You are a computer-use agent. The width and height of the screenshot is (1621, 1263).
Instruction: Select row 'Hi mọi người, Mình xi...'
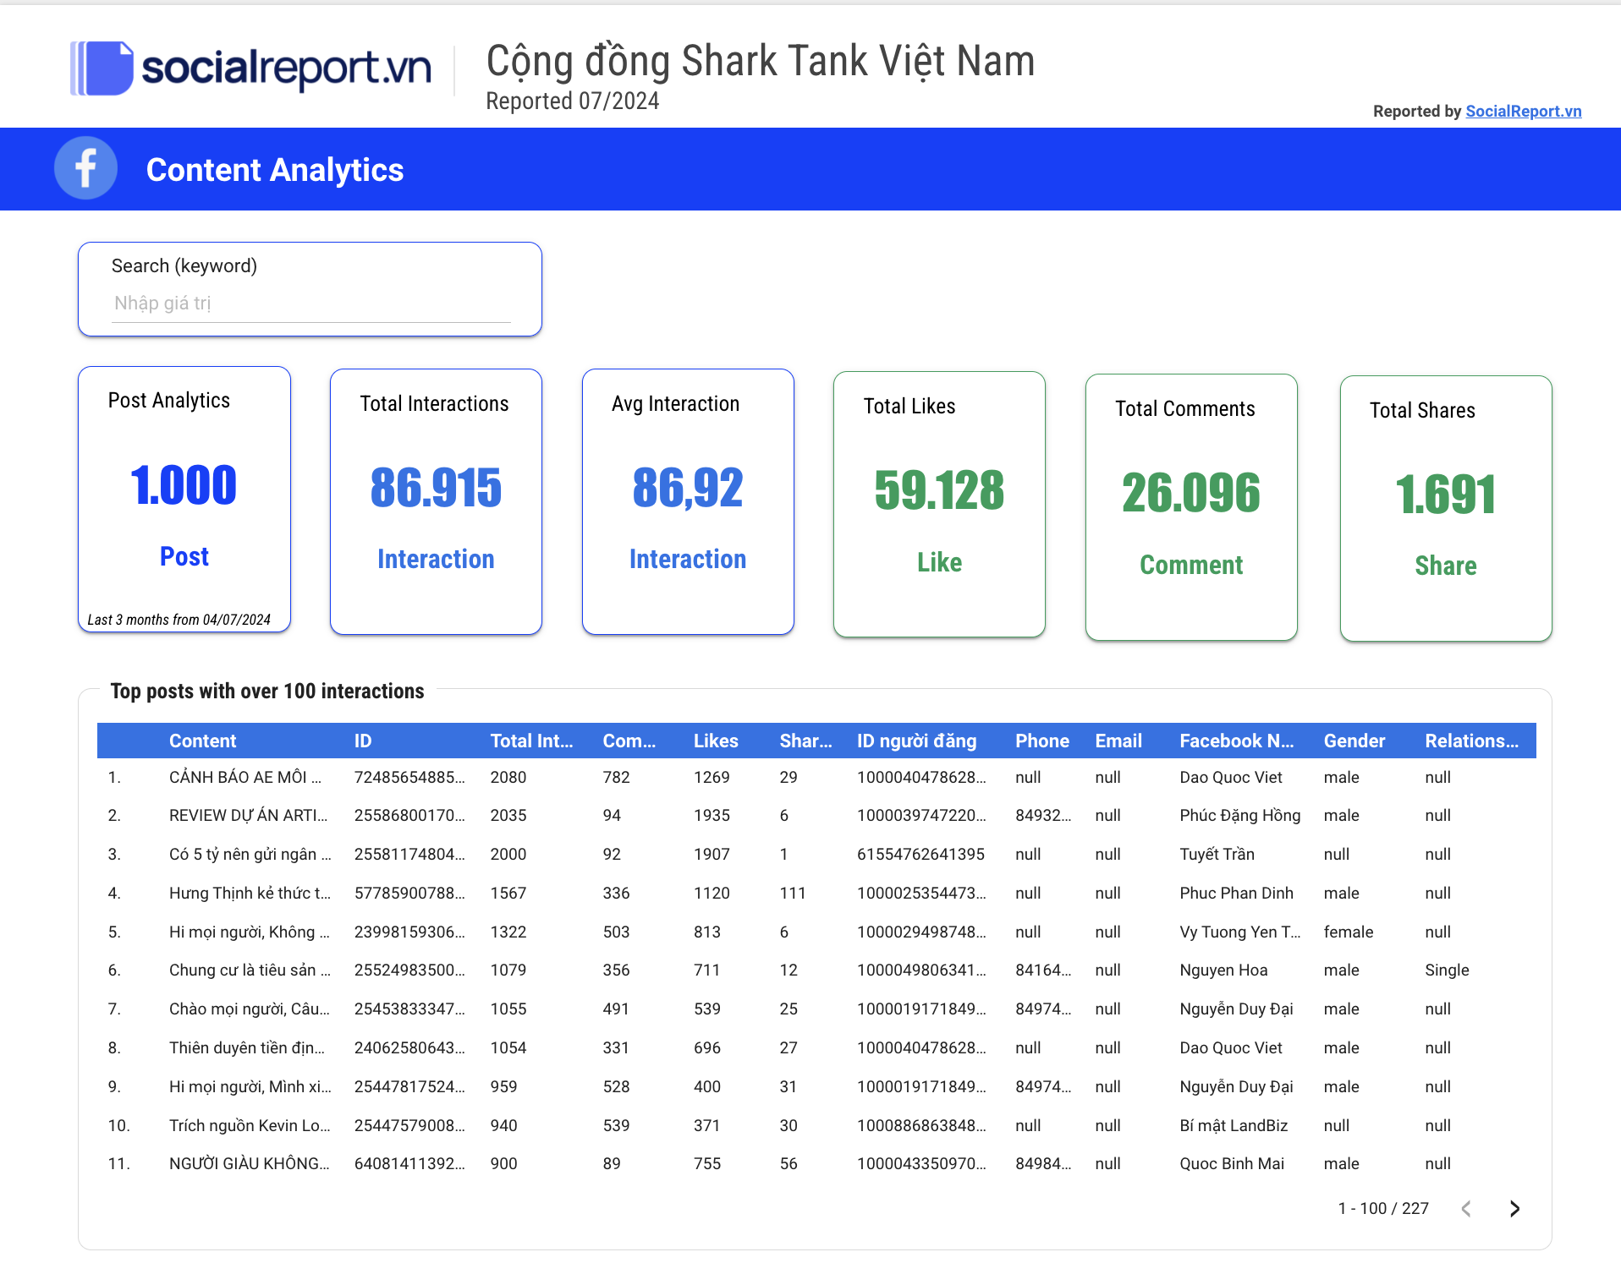click(x=816, y=1086)
